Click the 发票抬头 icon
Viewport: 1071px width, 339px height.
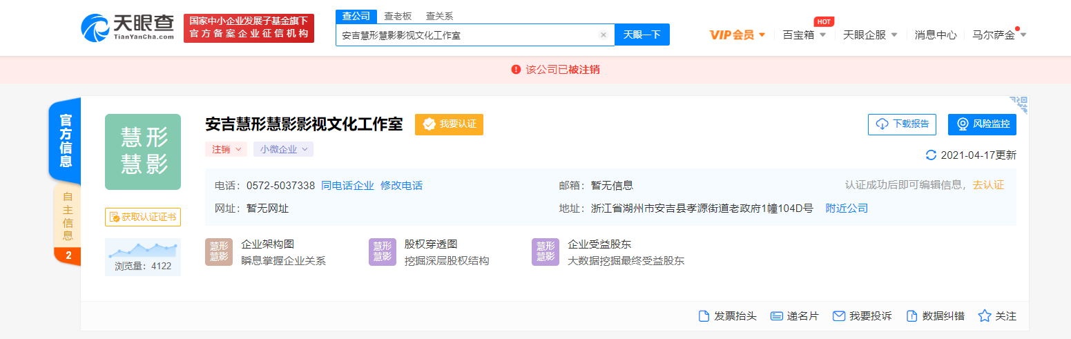pyautogui.click(x=704, y=316)
